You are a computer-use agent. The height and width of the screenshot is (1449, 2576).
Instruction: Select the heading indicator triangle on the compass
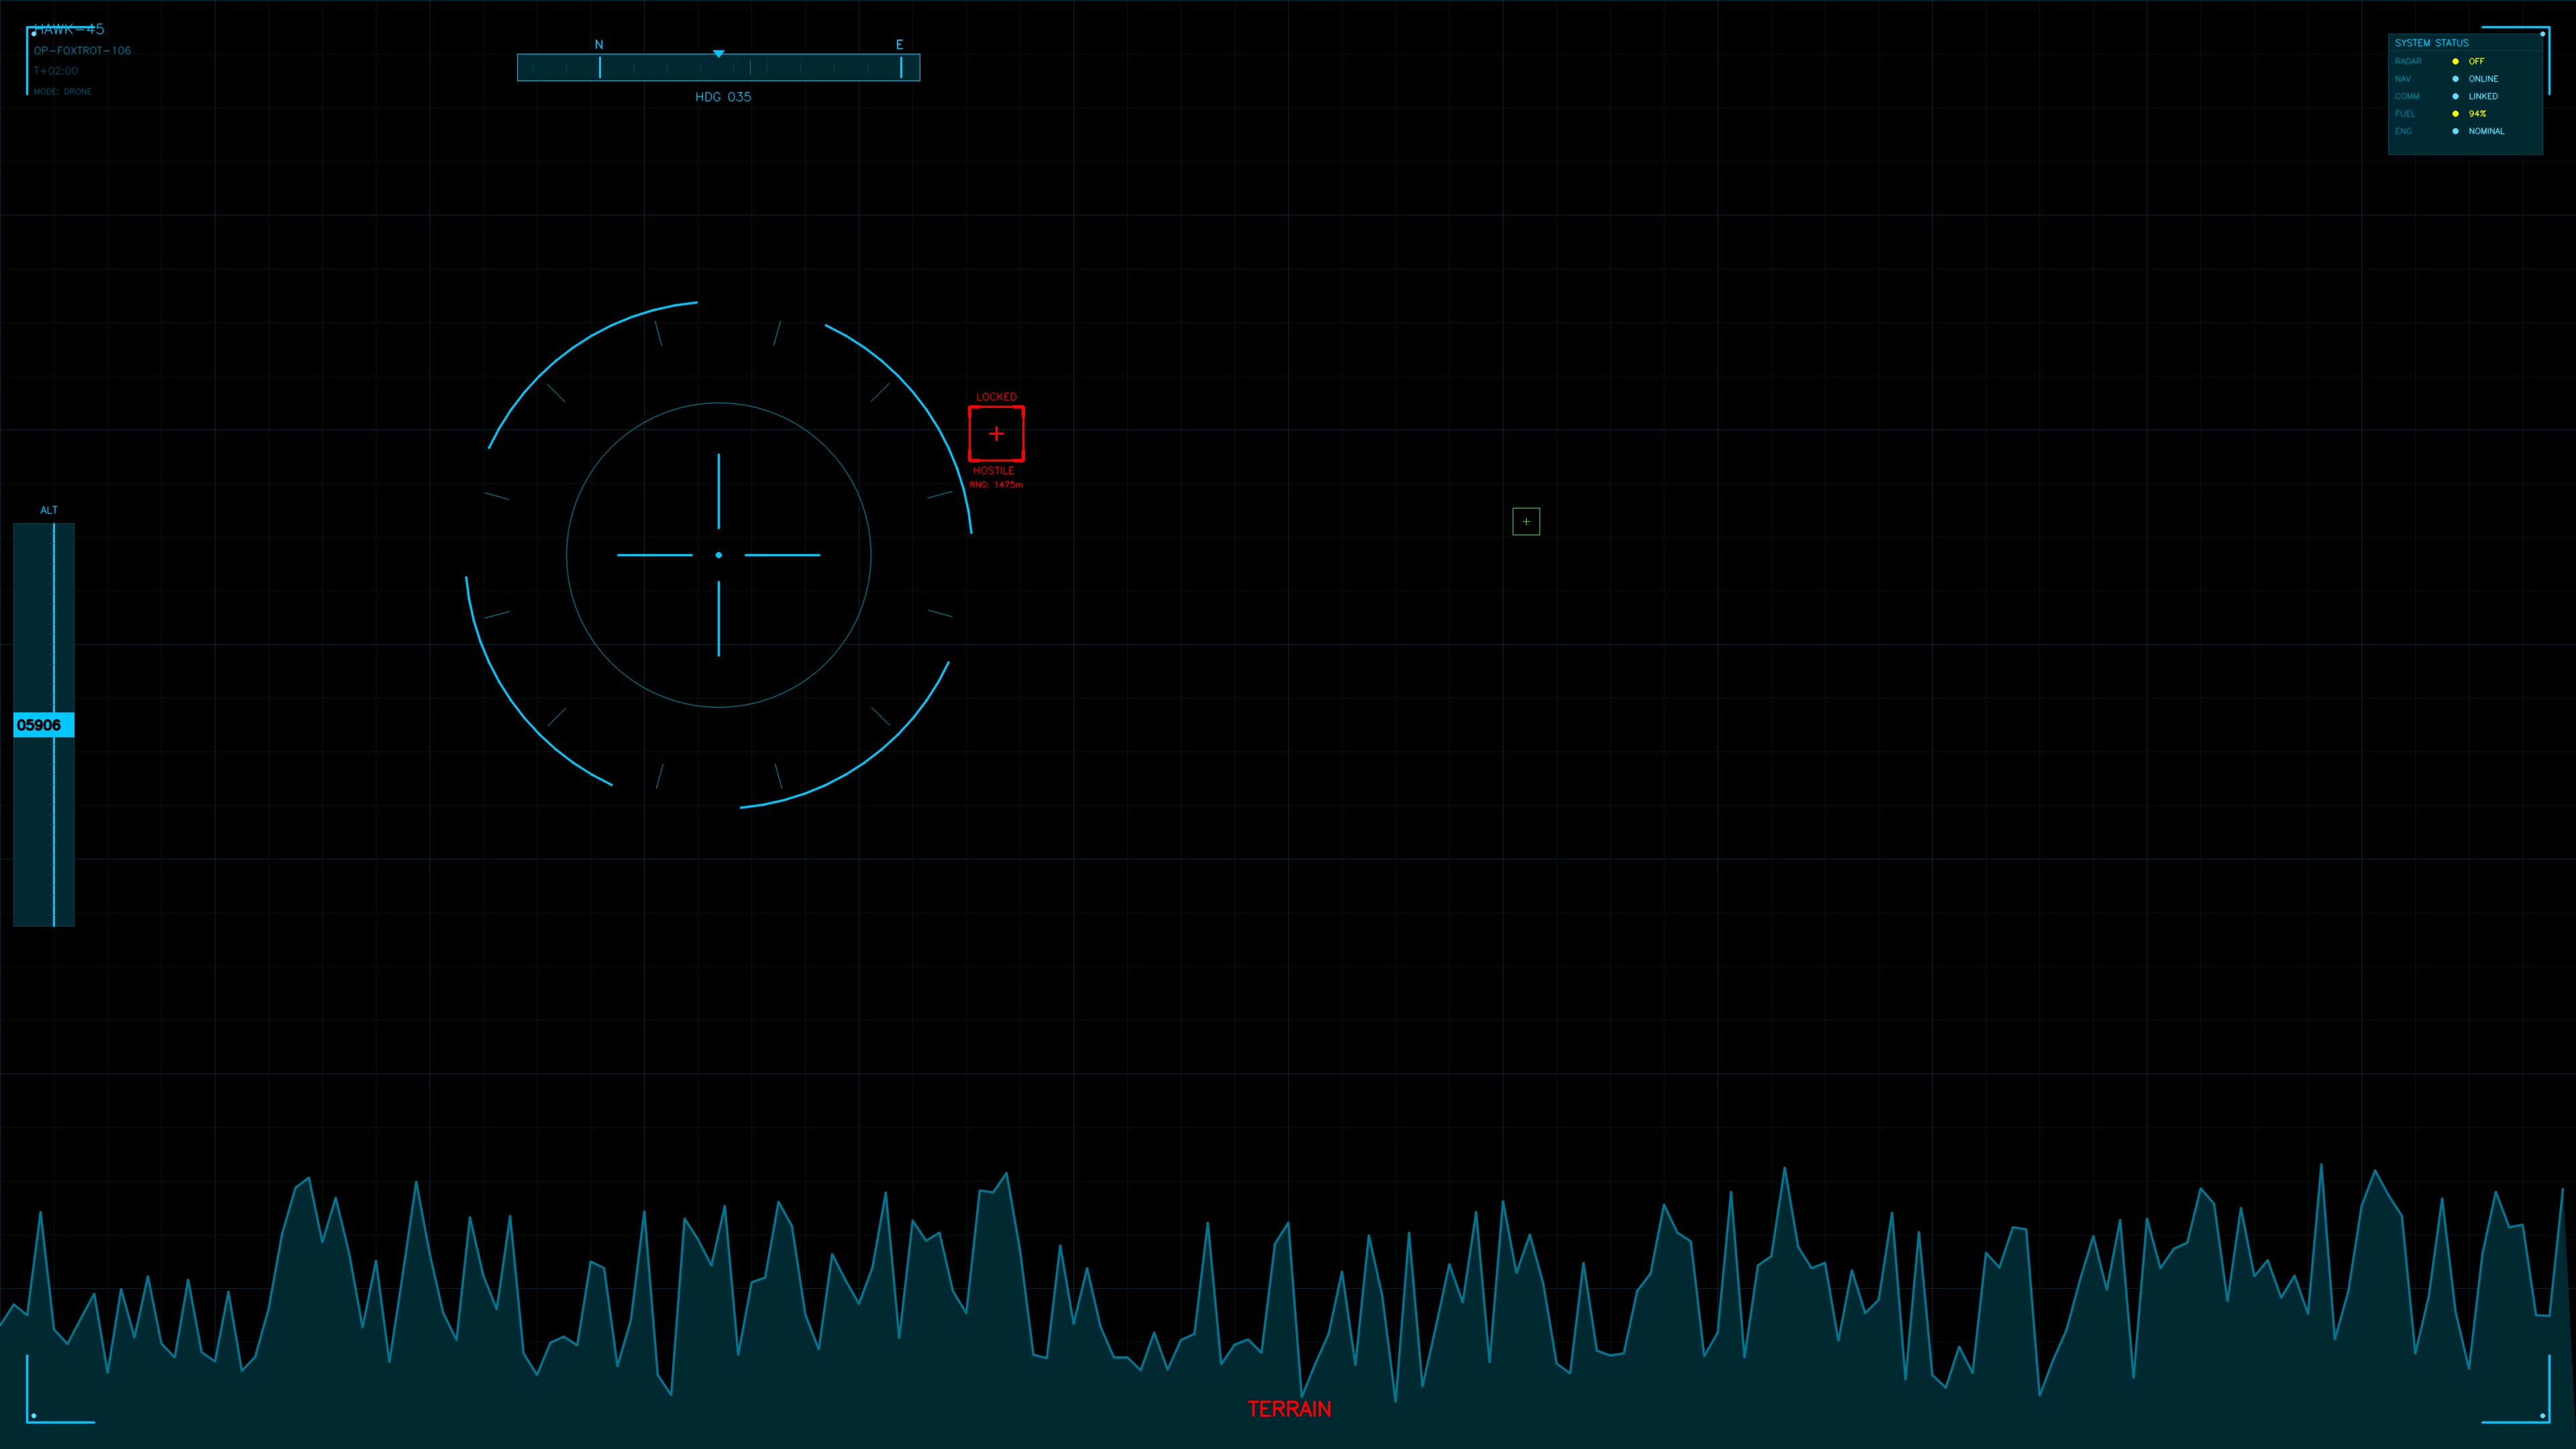(718, 55)
